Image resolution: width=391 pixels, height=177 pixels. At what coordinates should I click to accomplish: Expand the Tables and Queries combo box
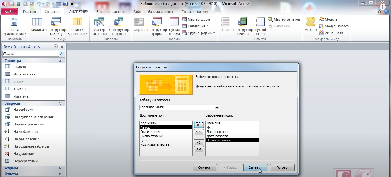coord(217,107)
